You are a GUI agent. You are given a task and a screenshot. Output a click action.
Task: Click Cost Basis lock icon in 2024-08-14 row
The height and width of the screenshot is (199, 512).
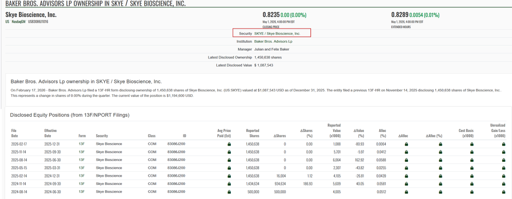pos(471,192)
